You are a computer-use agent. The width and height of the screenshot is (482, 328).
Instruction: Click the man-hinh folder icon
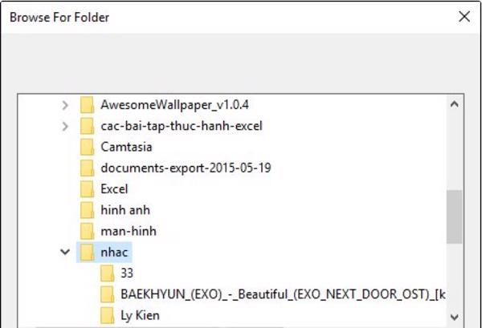point(88,231)
